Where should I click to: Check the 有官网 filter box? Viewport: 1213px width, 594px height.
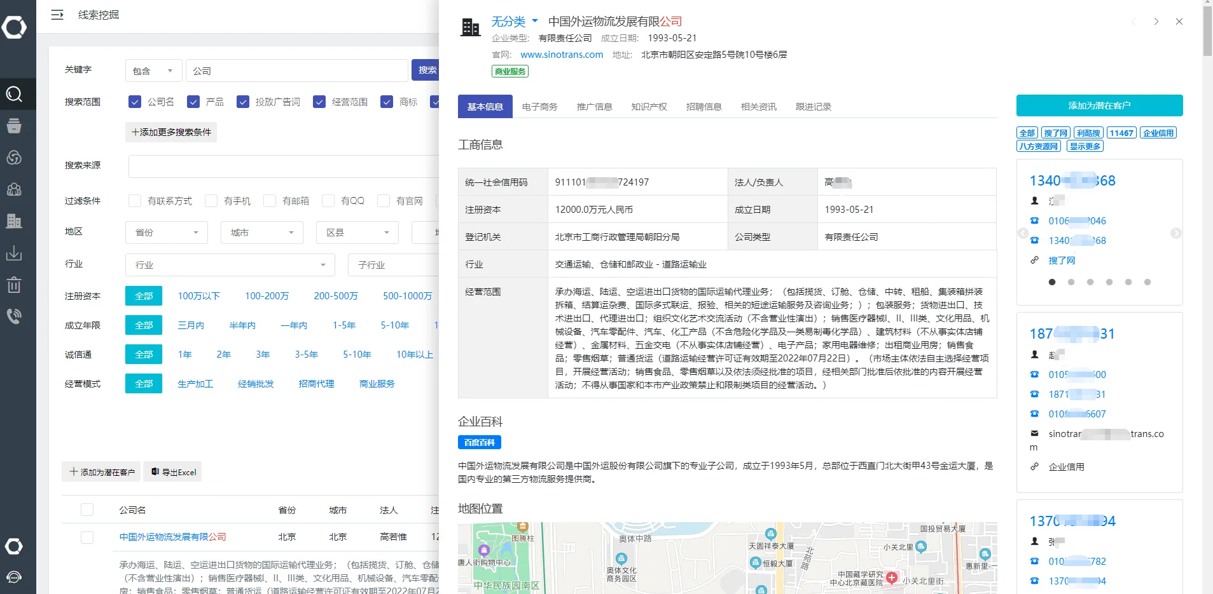(x=384, y=201)
